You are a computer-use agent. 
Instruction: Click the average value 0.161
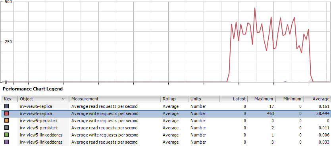(324, 106)
